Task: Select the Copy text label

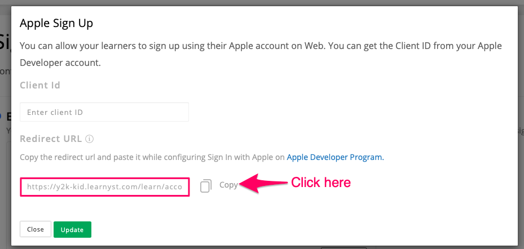Action: (x=228, y=185)
